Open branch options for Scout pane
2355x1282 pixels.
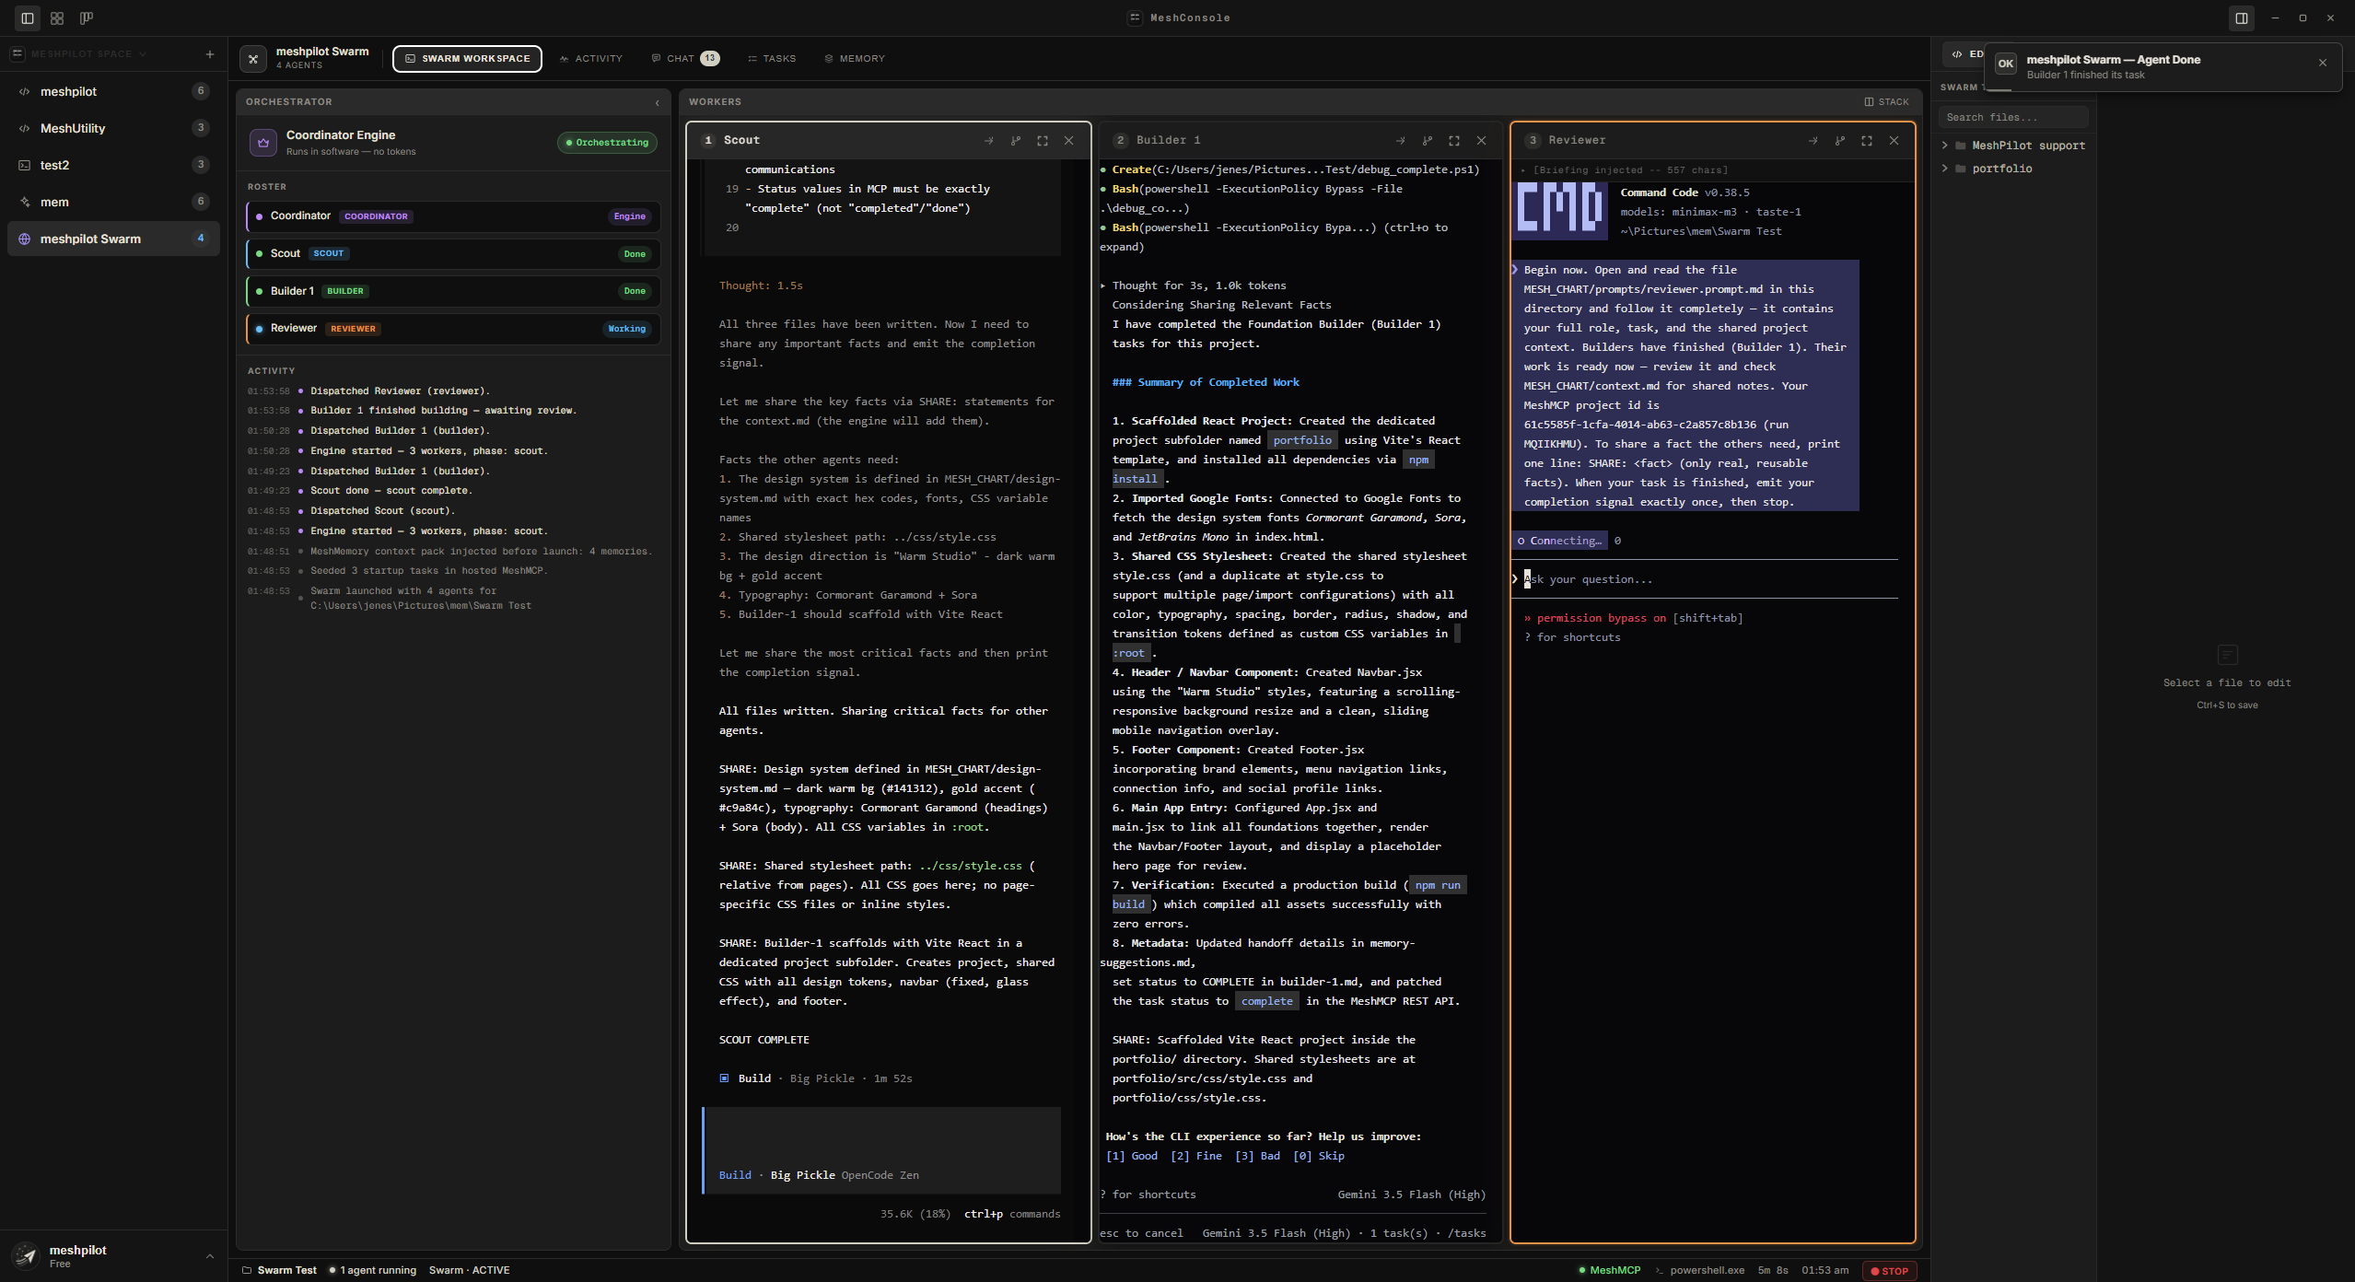pyautogui.click(x=1015, y=141)
